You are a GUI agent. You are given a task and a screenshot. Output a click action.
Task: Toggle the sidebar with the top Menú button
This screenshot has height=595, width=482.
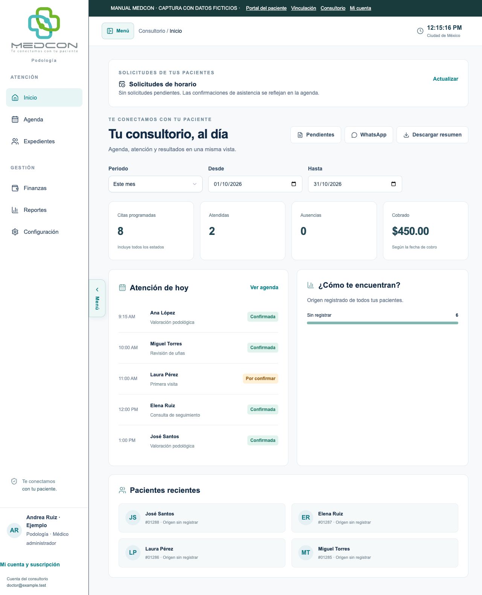[118, 31]
